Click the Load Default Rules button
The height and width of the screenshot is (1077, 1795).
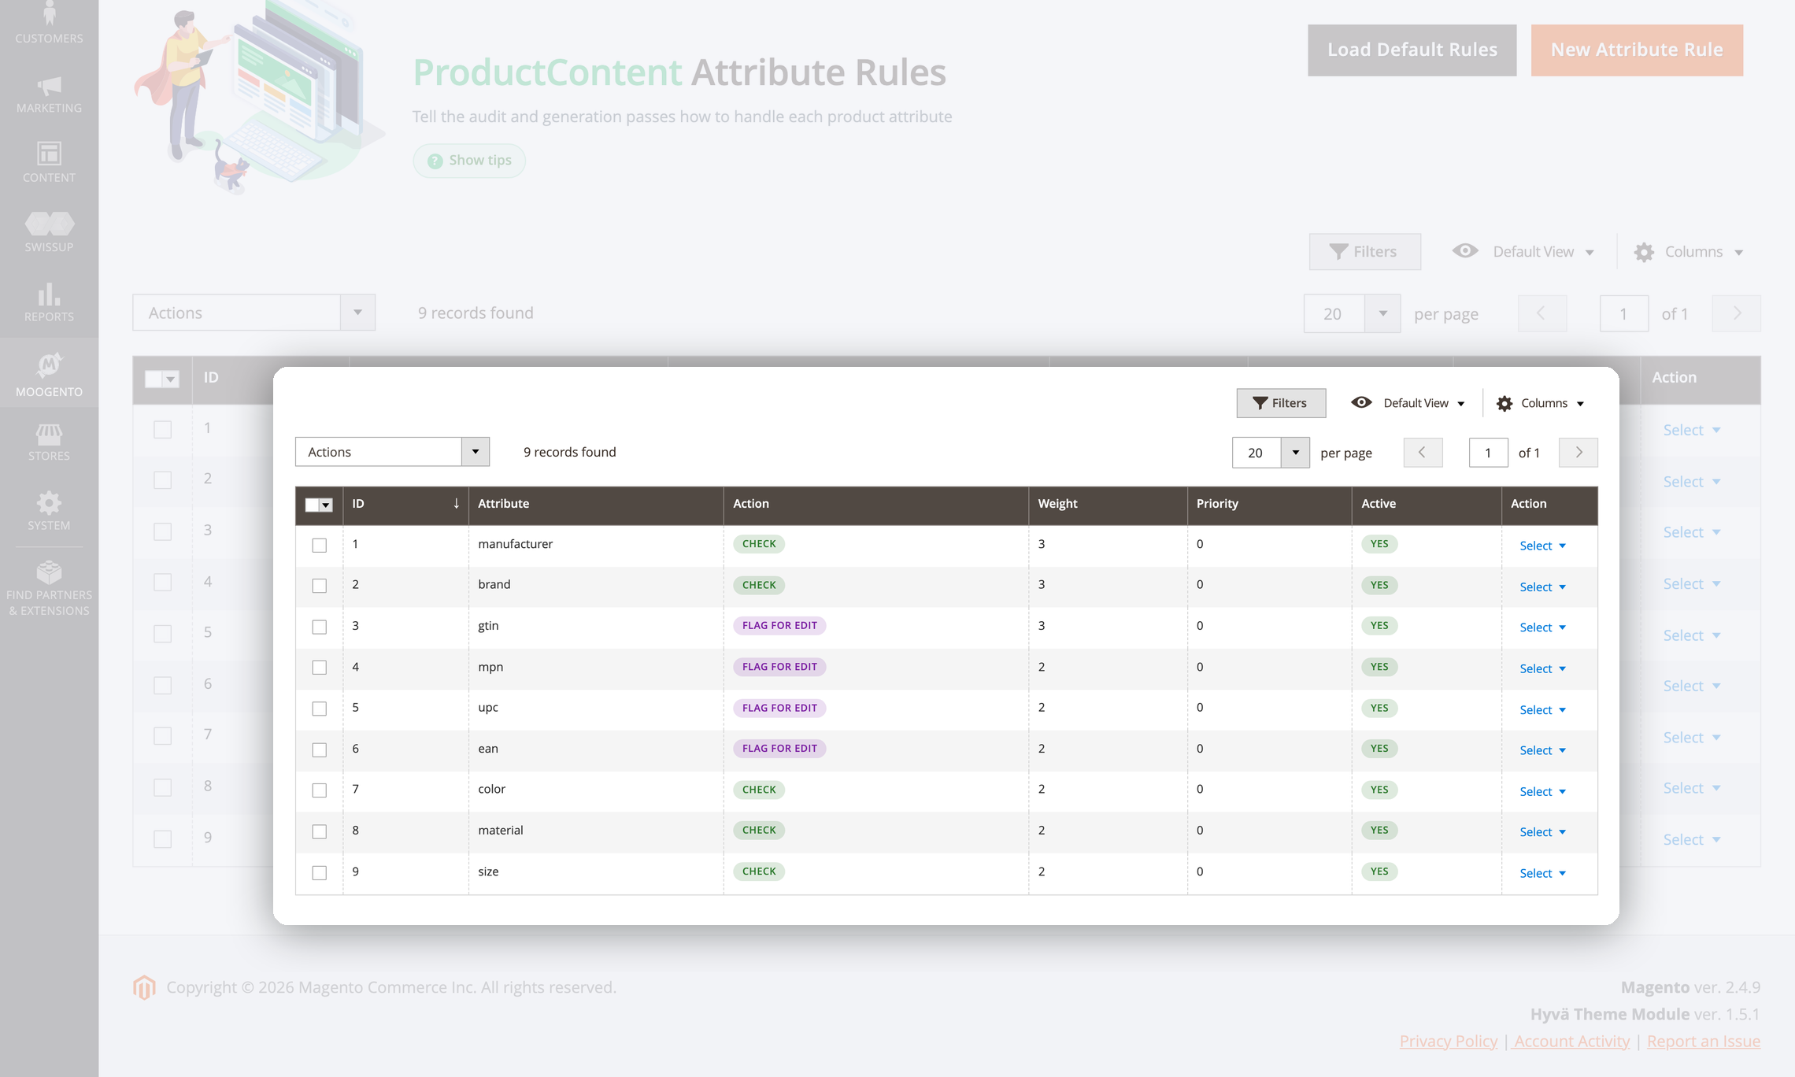point(1412,50)
